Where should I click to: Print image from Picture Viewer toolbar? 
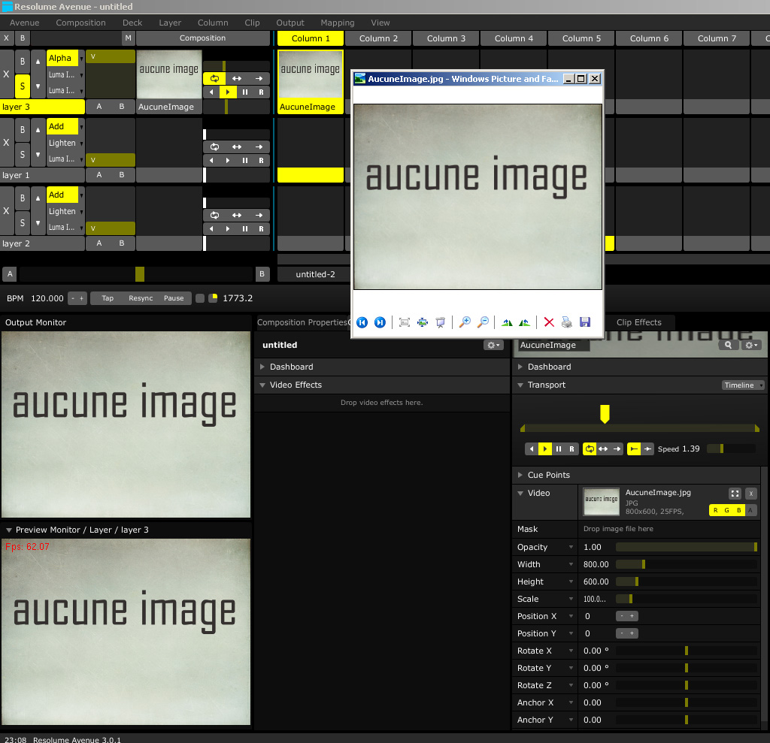click(x=567, y=322)
